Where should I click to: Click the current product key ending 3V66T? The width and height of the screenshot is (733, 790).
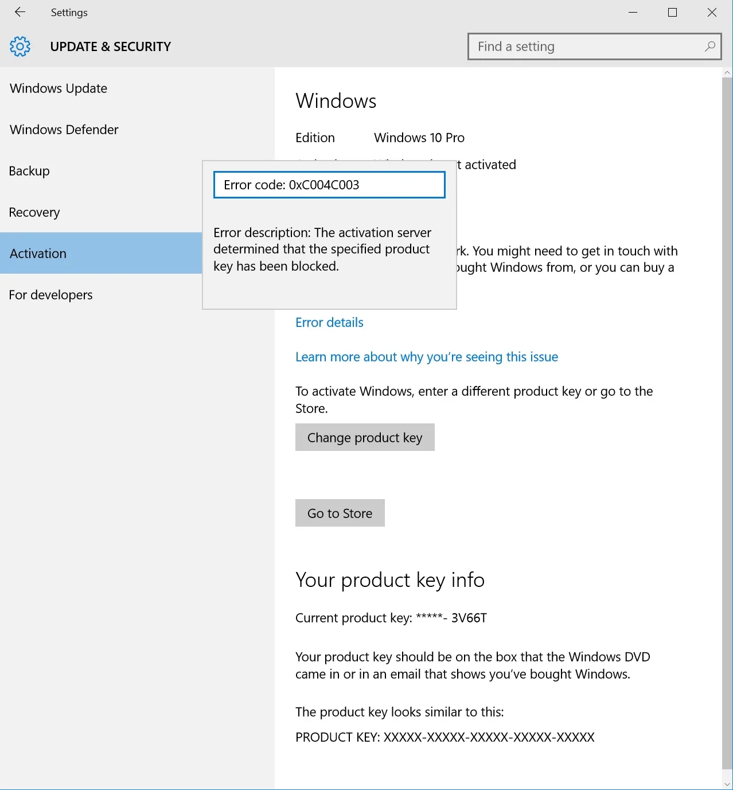point(391,618)
